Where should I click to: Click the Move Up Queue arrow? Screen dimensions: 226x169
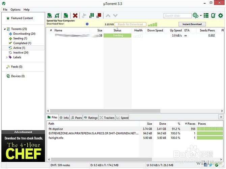pos(108,15)
